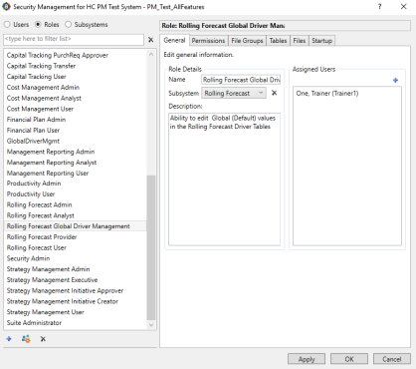Click the role list scroll up arrow
Viewport: 416px width, 369px height.
(x=151, y=54)
